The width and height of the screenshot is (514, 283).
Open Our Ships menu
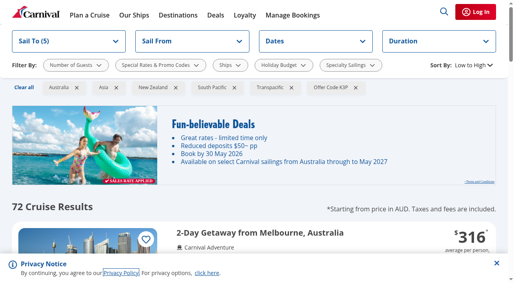(x=134, y=15)
